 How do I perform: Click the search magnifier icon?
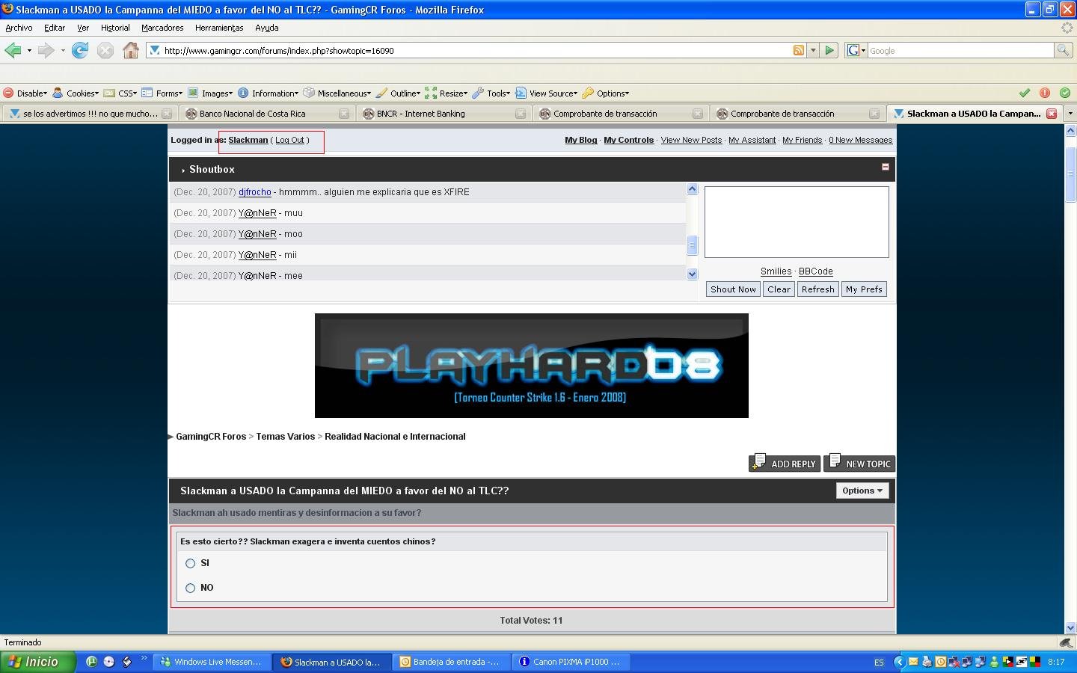pyautogui.click(x=1062, y=50)
